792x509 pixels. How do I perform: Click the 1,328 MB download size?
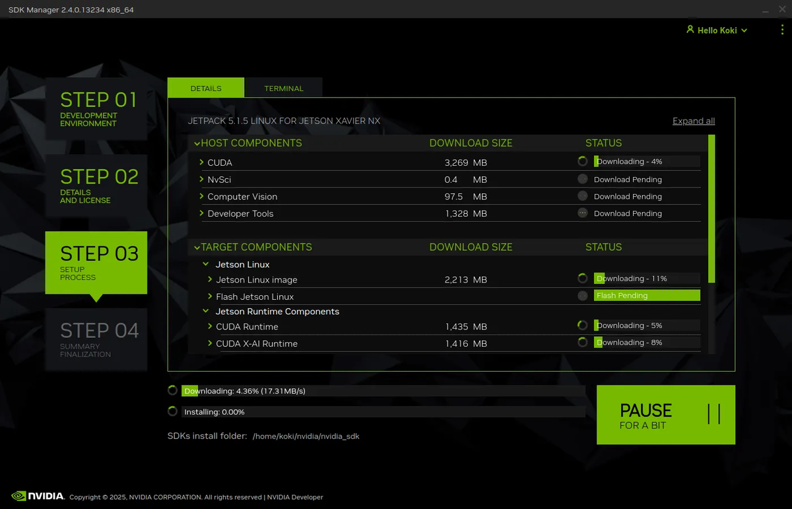466,214
